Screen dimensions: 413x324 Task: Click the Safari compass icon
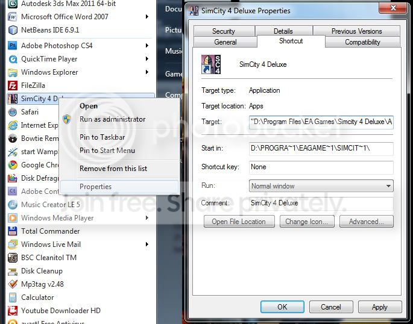click(13, 112)
